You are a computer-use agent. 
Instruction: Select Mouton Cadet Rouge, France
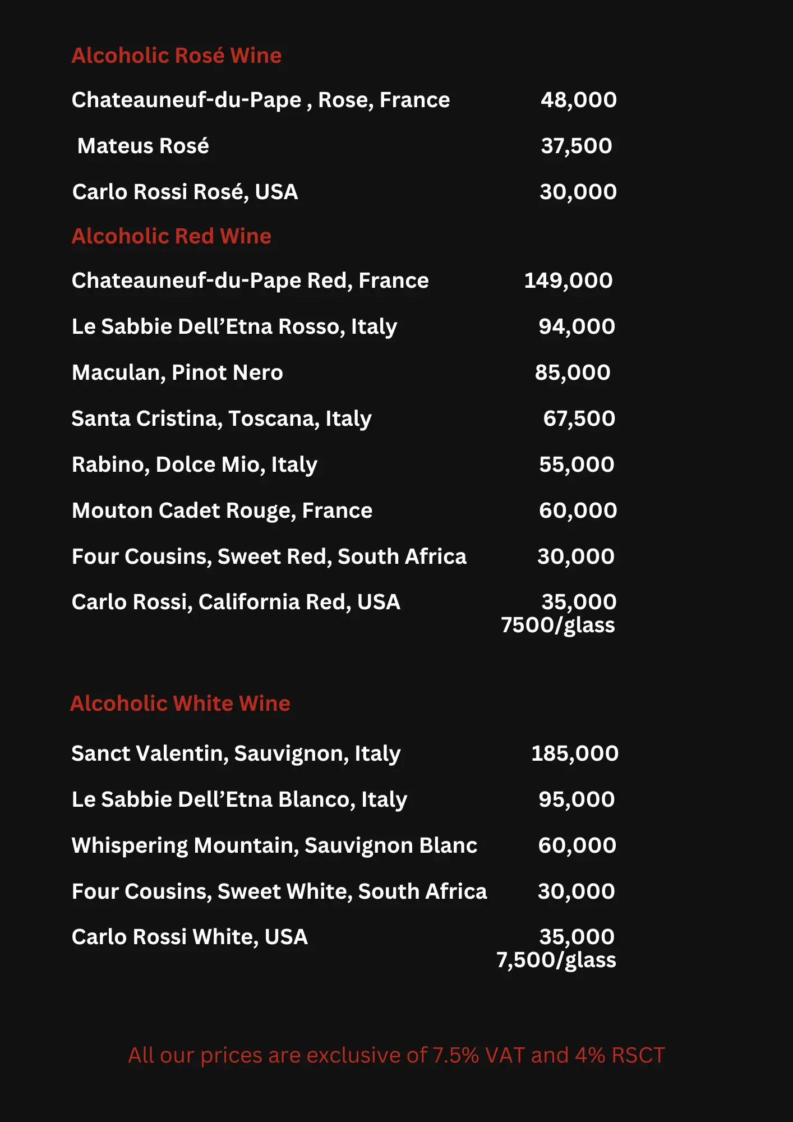(222, 511)
